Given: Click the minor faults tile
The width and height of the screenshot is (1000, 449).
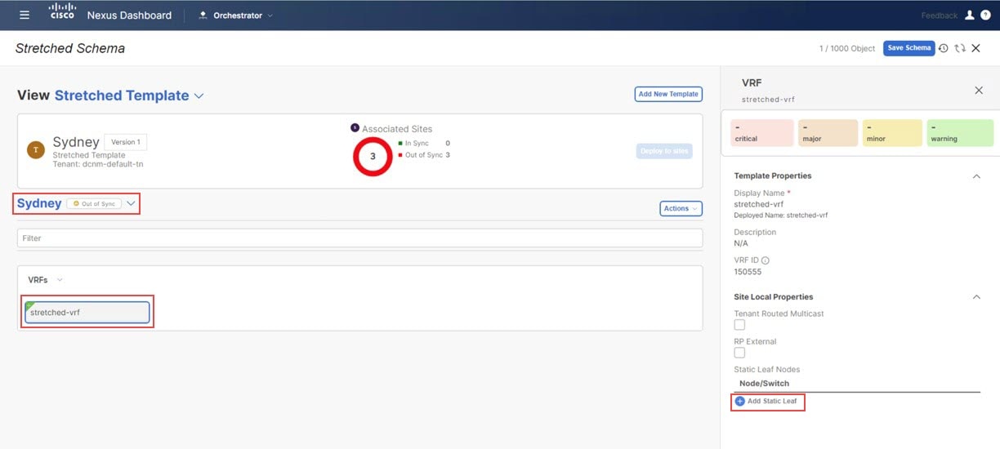Looking at the screenshot, I should (892, 133).
